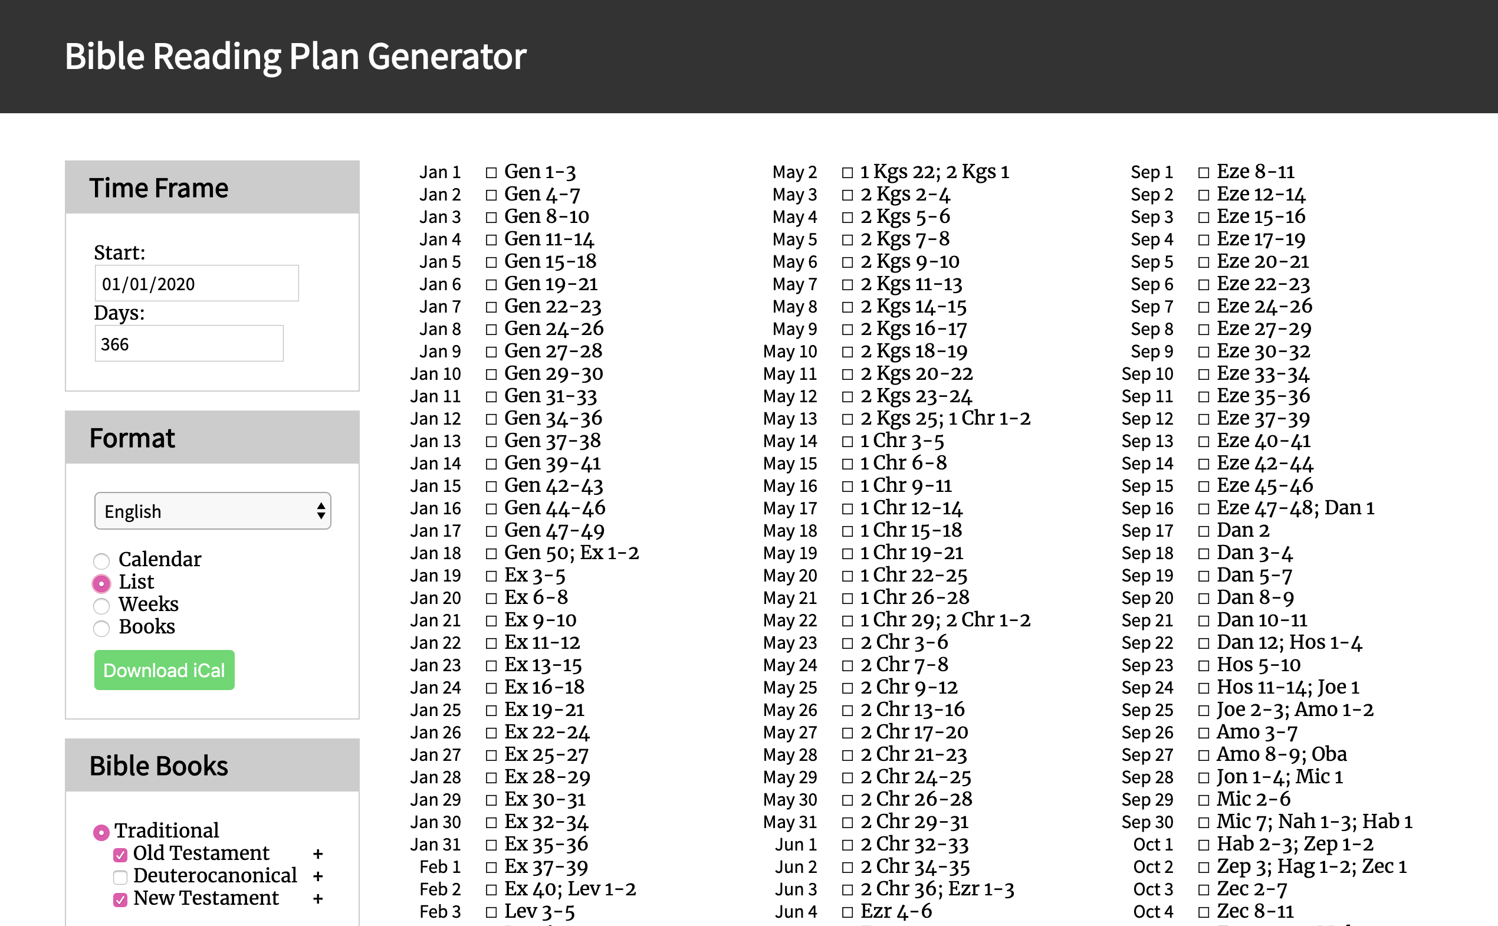1498x926 pixels.
Task: Select the Weeks format option
Action: tap(101, 606)
